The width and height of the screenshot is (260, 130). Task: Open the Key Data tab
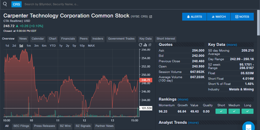145,39
